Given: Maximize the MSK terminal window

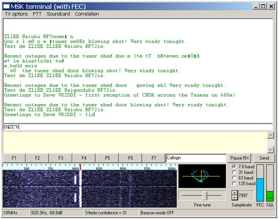Looking at the screenshot, I should click(x=263, y=6).
